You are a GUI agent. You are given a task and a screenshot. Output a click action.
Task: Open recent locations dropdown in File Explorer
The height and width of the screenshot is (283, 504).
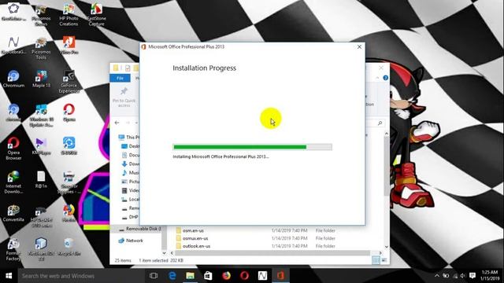click(136, 123)
